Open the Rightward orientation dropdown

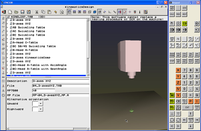pos(40,109)
